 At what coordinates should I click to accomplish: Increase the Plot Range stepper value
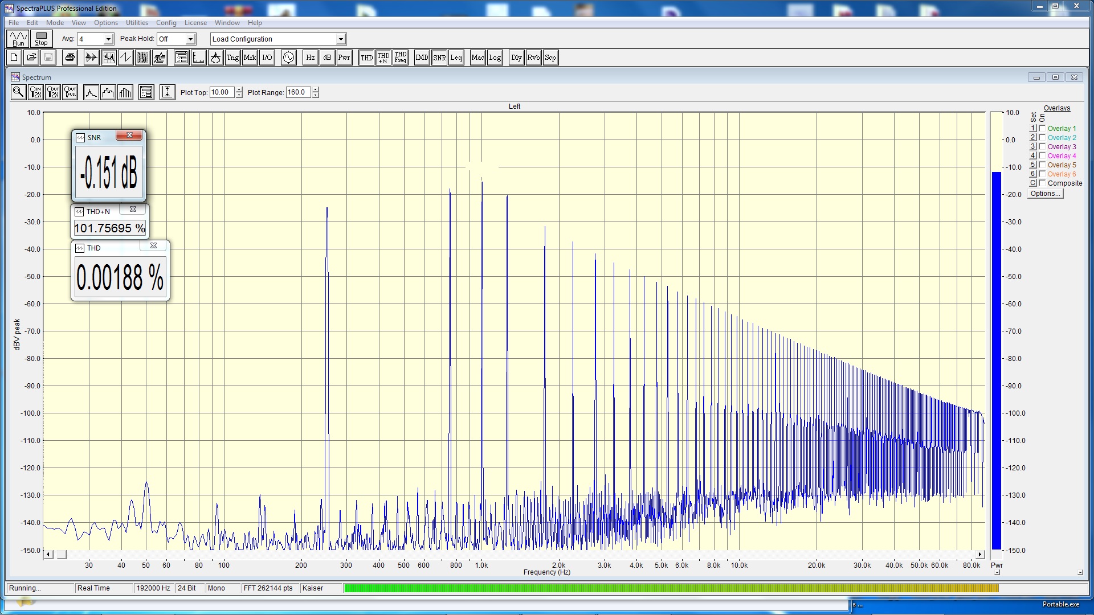pyautogui.click(x=316, y=90)
